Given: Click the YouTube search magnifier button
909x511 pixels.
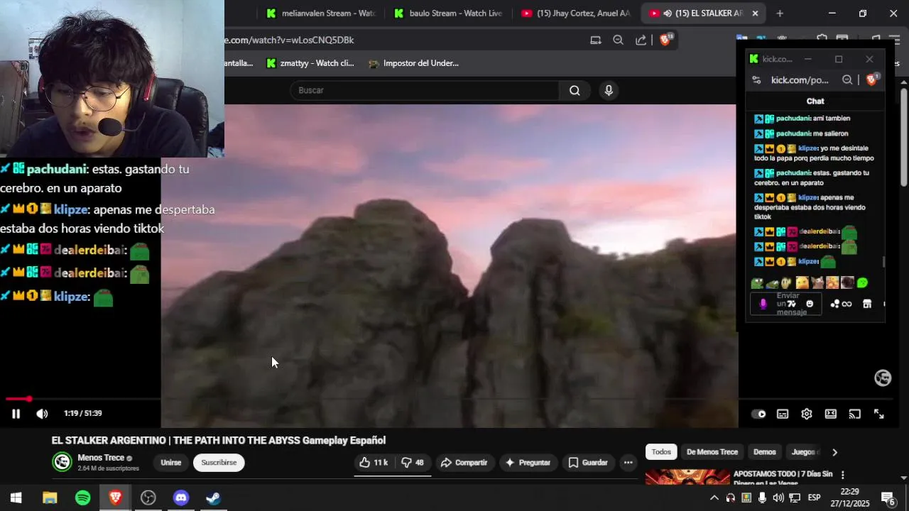Looking at the screenshot, I should [575, 90].
